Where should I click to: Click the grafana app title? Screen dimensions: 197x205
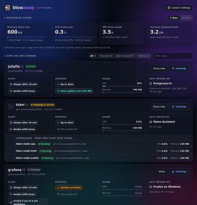pyautogui.click(x=15, y=170)
